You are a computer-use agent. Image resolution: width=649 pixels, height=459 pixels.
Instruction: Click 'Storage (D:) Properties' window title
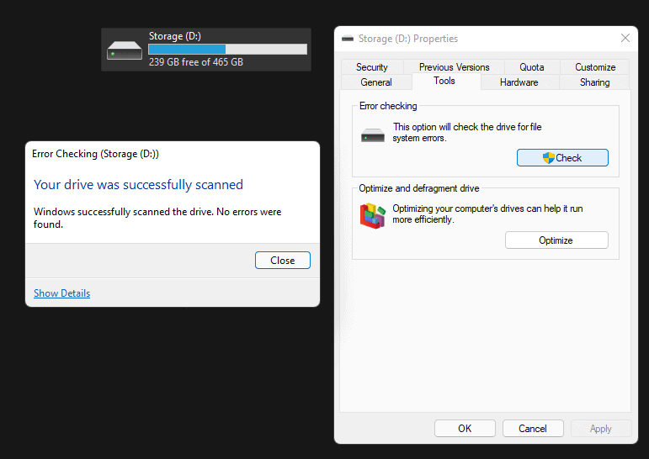coord(408,39)
